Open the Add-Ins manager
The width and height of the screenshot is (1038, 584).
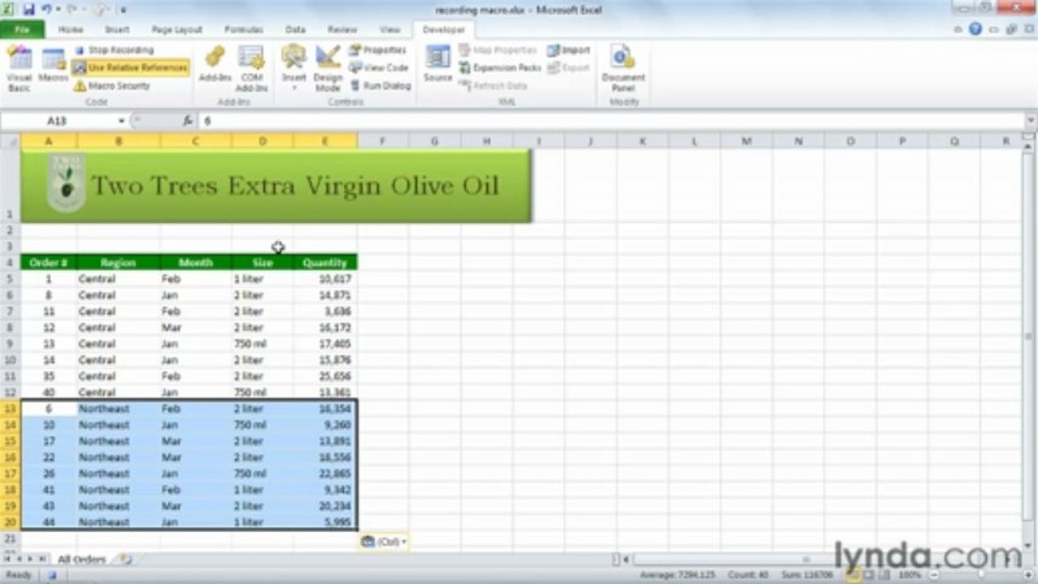[x=215, y=65]
